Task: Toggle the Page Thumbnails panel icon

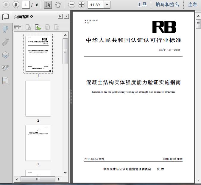Action: coord(5,16)
